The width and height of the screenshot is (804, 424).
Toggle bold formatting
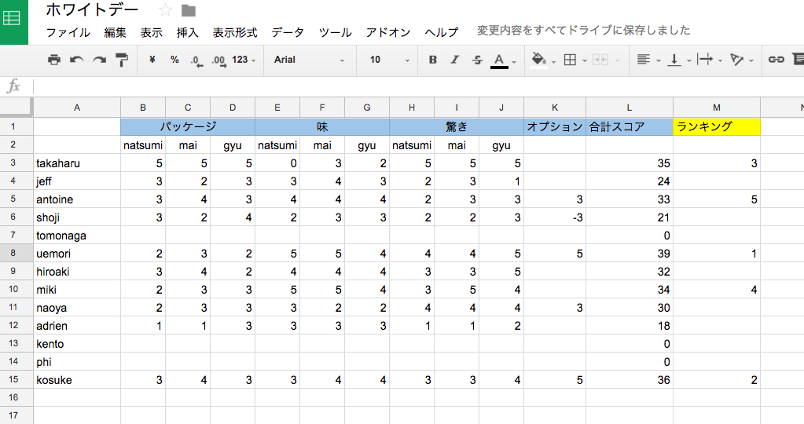[433, 60]
